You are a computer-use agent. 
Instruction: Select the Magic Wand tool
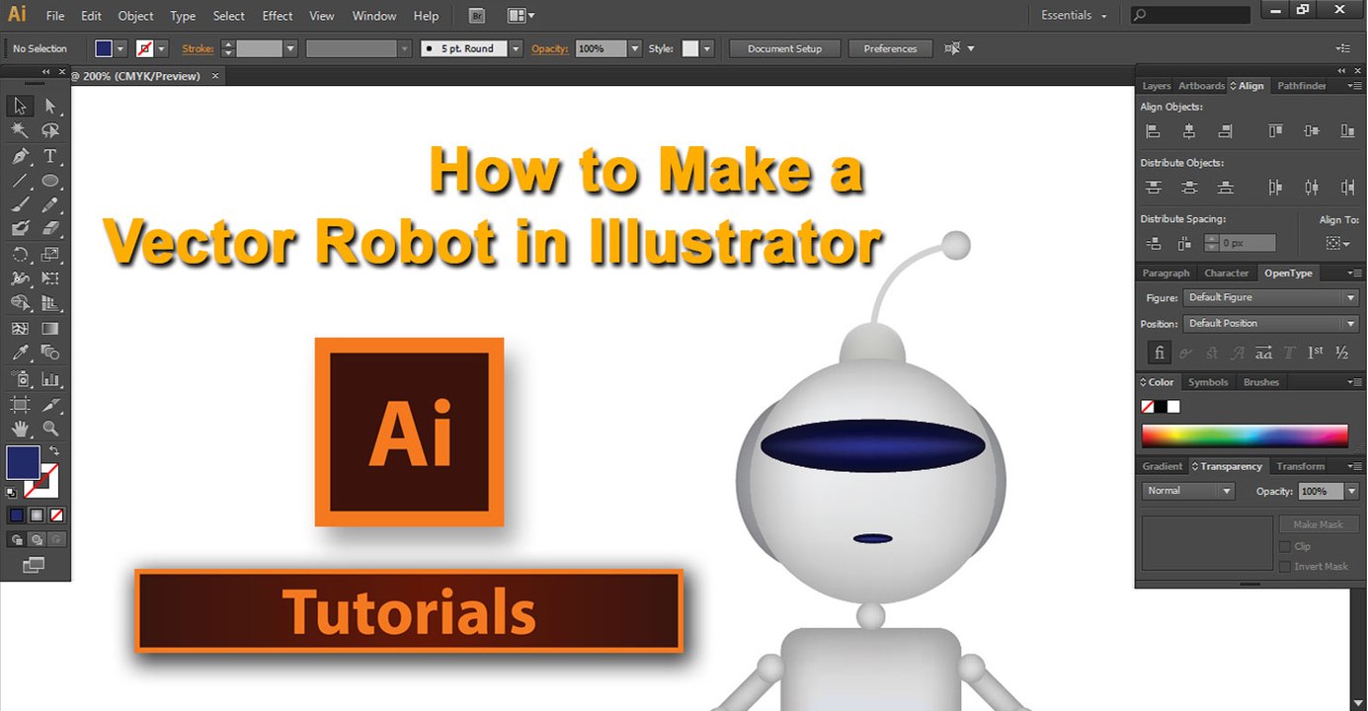20,131
